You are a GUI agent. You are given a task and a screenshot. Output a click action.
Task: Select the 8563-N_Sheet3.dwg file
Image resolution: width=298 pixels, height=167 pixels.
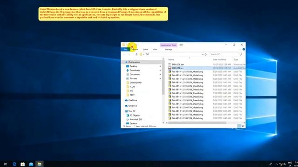188,90
